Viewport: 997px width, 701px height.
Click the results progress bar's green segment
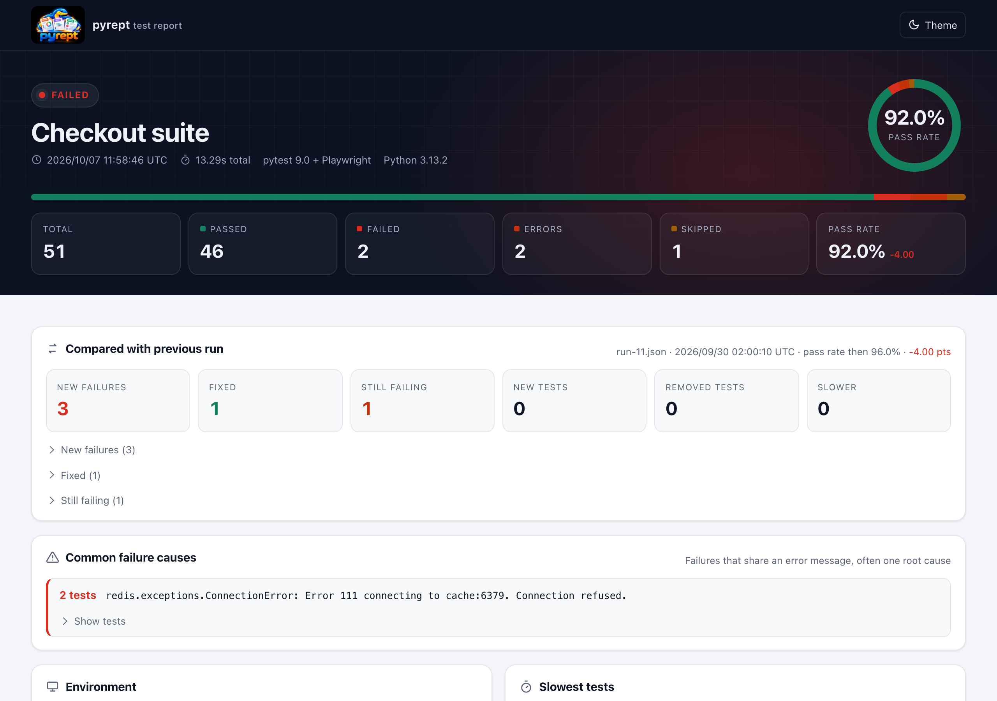452,197
